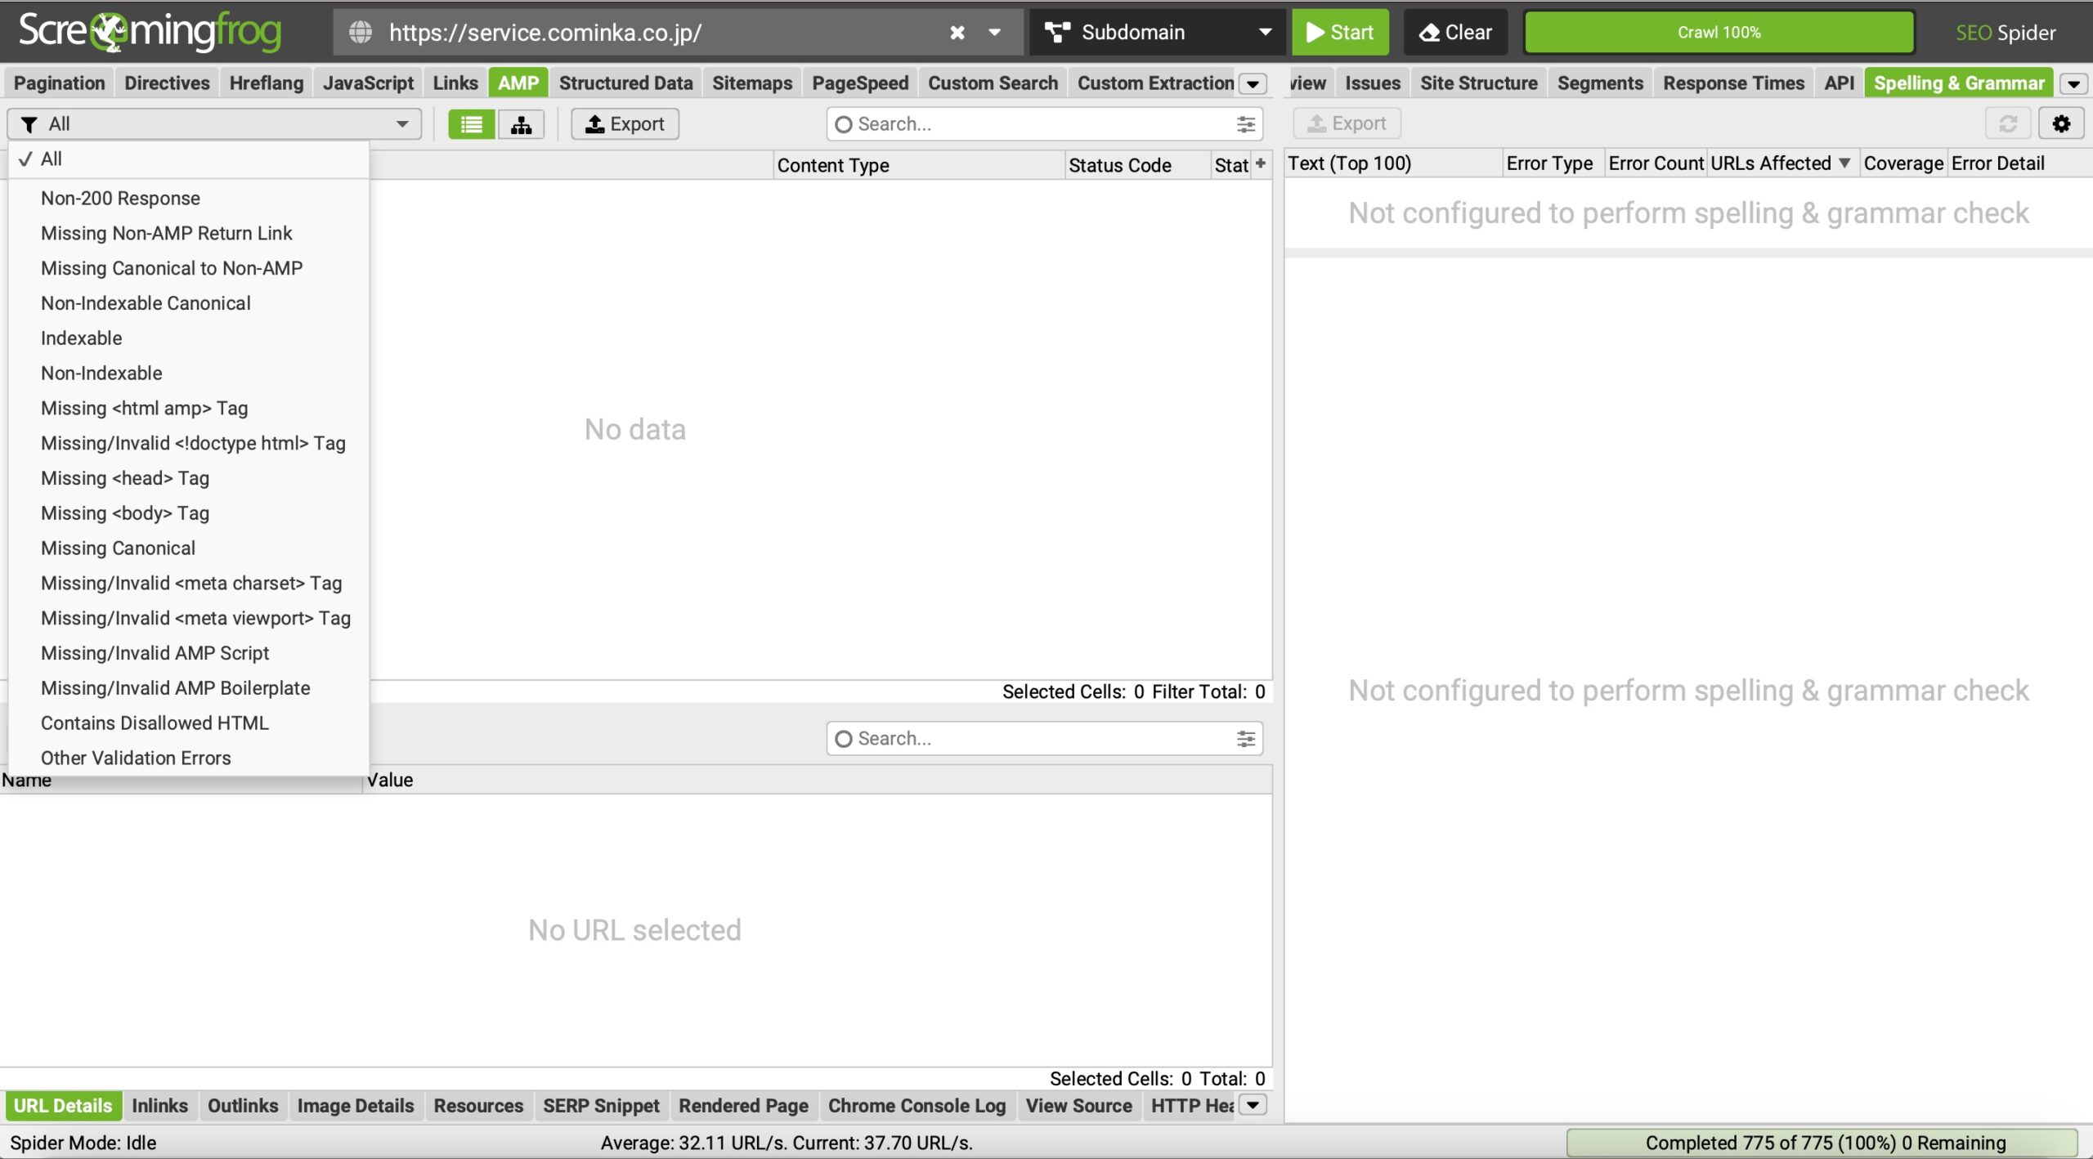Viewport: 2093px width, 1159px height.
Task: Clear the URL with the X icon
Action: tap(957, 33)
